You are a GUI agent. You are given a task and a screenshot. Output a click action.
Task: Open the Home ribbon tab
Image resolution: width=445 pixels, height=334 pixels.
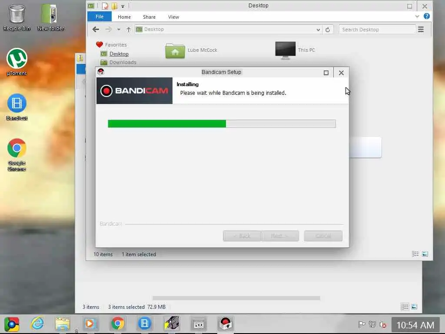[x=124, y=17]
